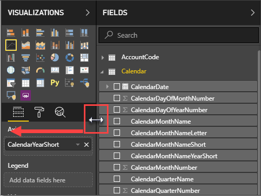This screenshot has height=196, width=261.
Task: Select the Gauge visualization
Action: point(40,70)
